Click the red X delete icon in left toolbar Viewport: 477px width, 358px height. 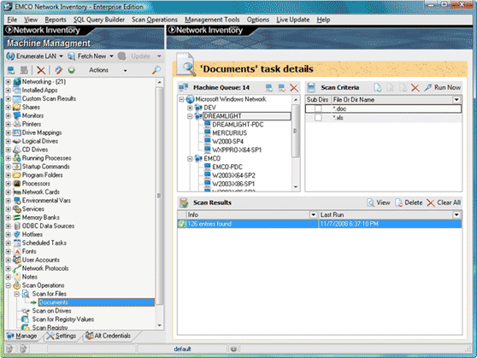pos(41,70)
